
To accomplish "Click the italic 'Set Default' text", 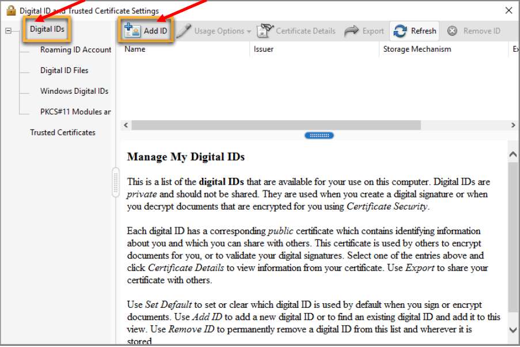I will coord(168,304).
